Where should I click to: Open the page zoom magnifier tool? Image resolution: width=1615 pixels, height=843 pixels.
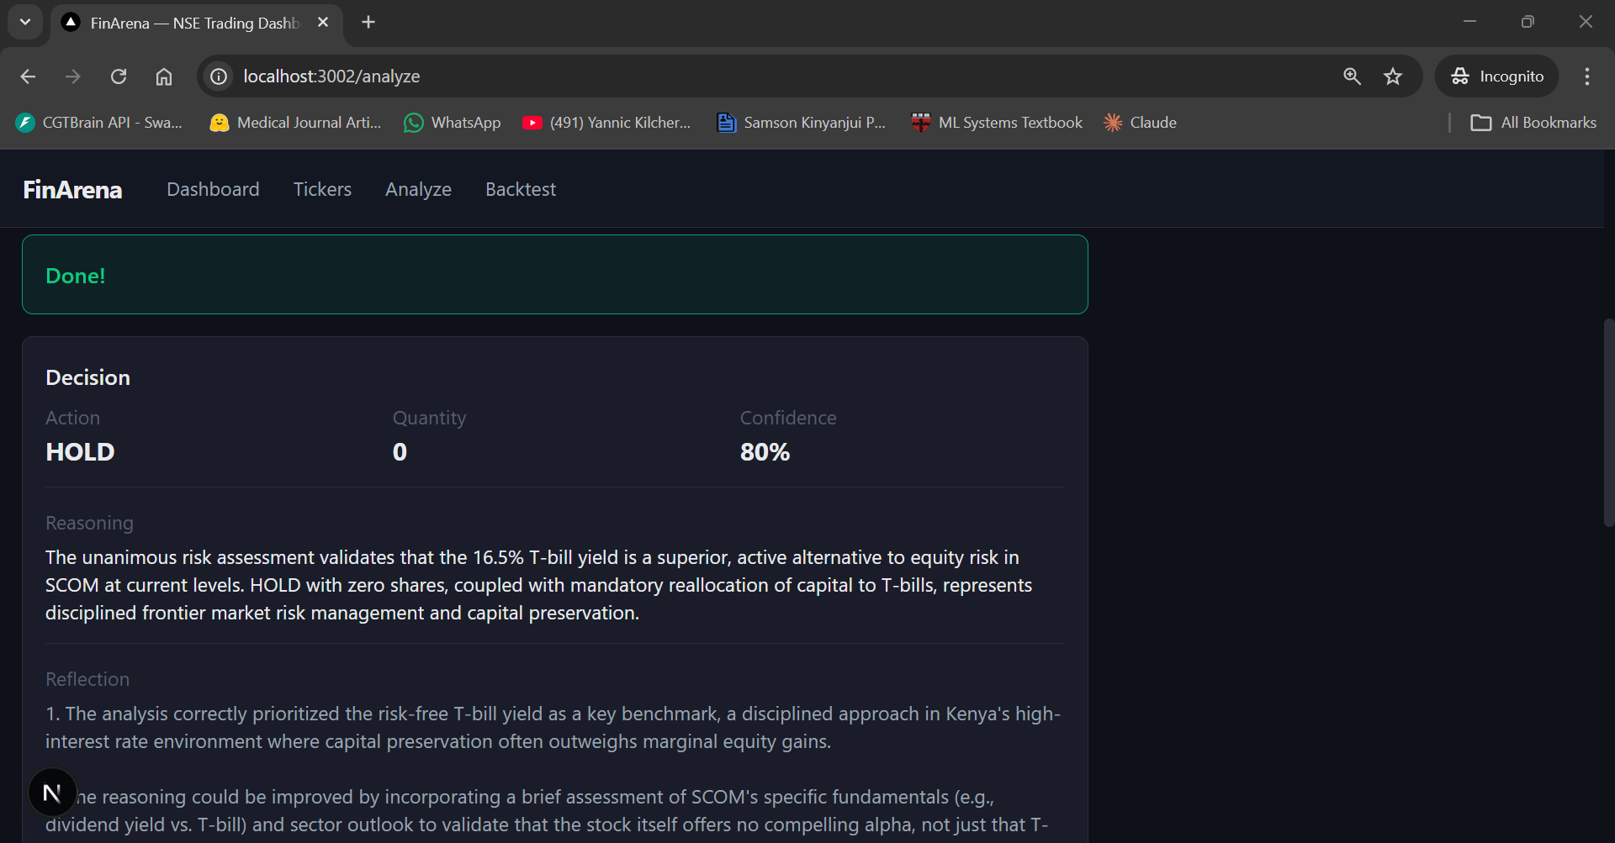pos(1352,76)
